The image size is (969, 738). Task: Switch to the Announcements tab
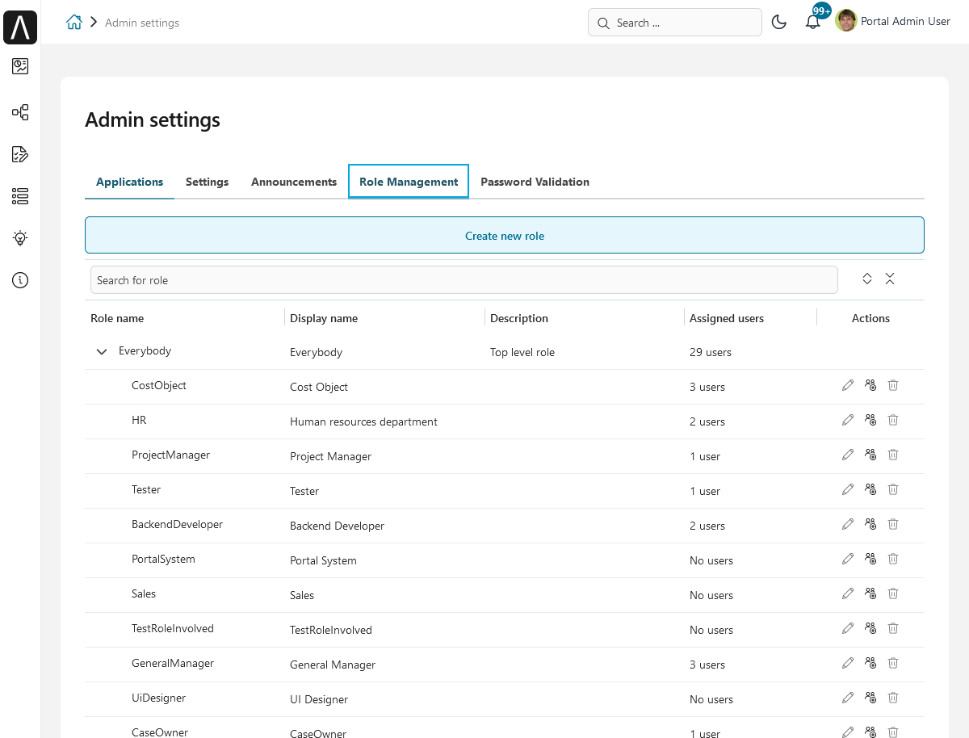(x=294, y=182)
